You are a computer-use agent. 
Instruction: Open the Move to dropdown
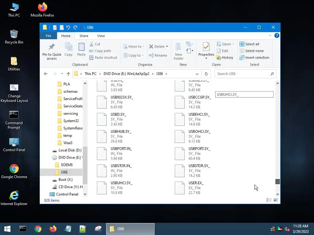(x=134, y=47)
